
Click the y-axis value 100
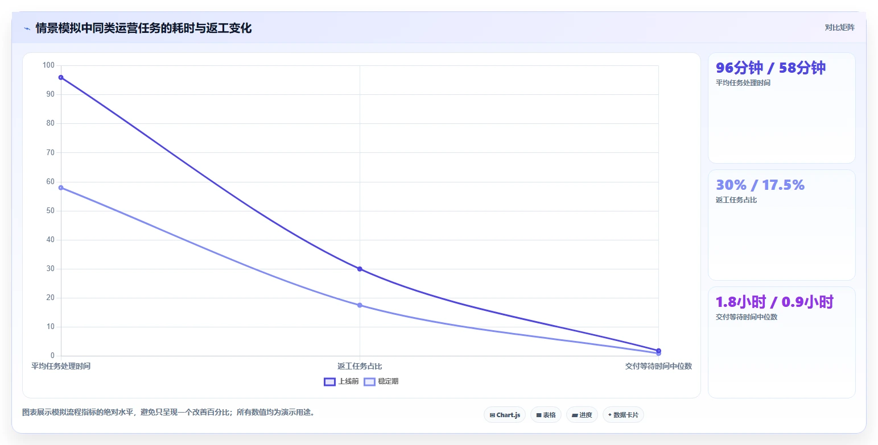pyautogui.click(x=48, y=65)
